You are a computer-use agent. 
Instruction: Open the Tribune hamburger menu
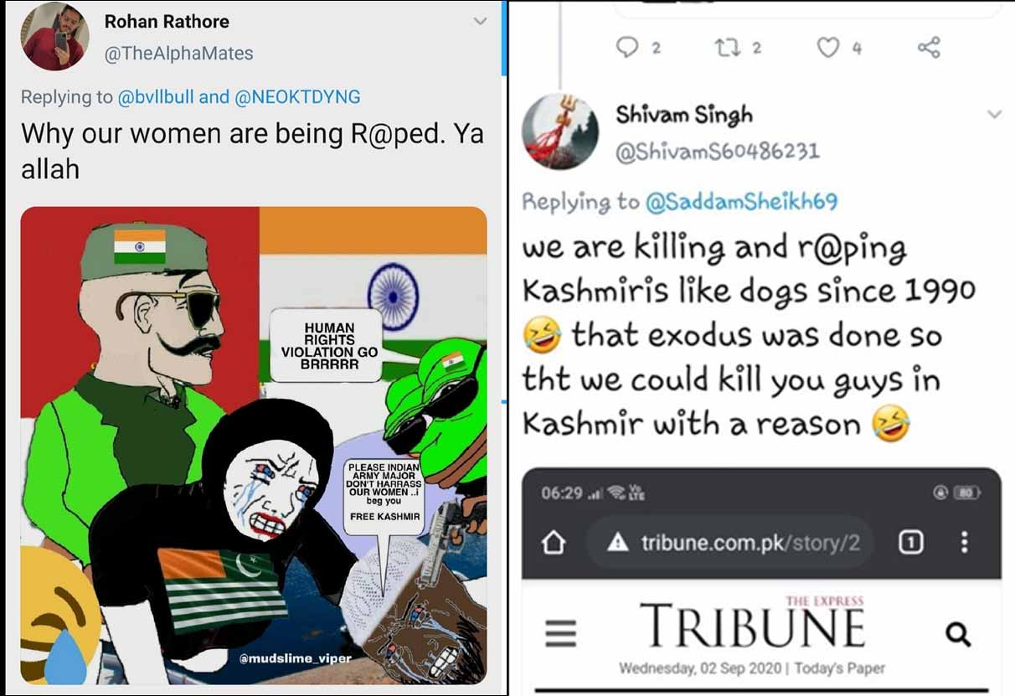tap(561, 632)
